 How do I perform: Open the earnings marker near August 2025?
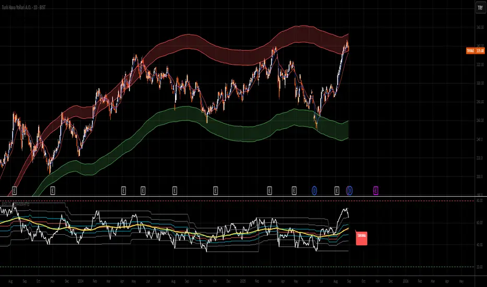[337, 190]
